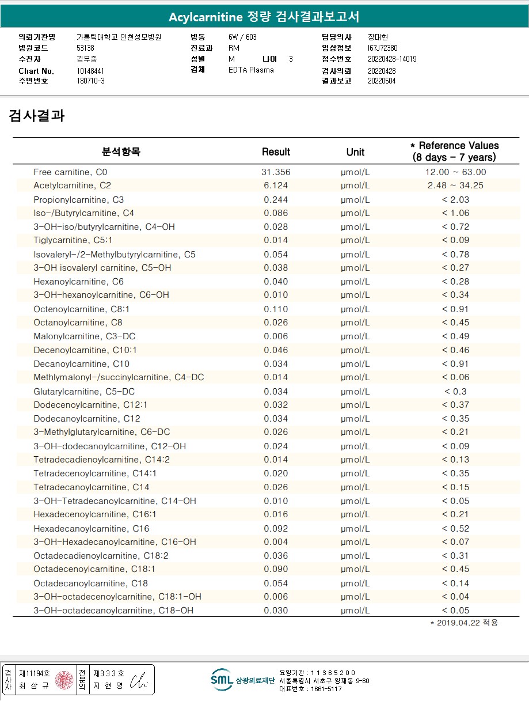Click the Octadecanoylcarnitine, C18 reference range
The height and width of the screenshot is (701, 529).
(455, 583)
